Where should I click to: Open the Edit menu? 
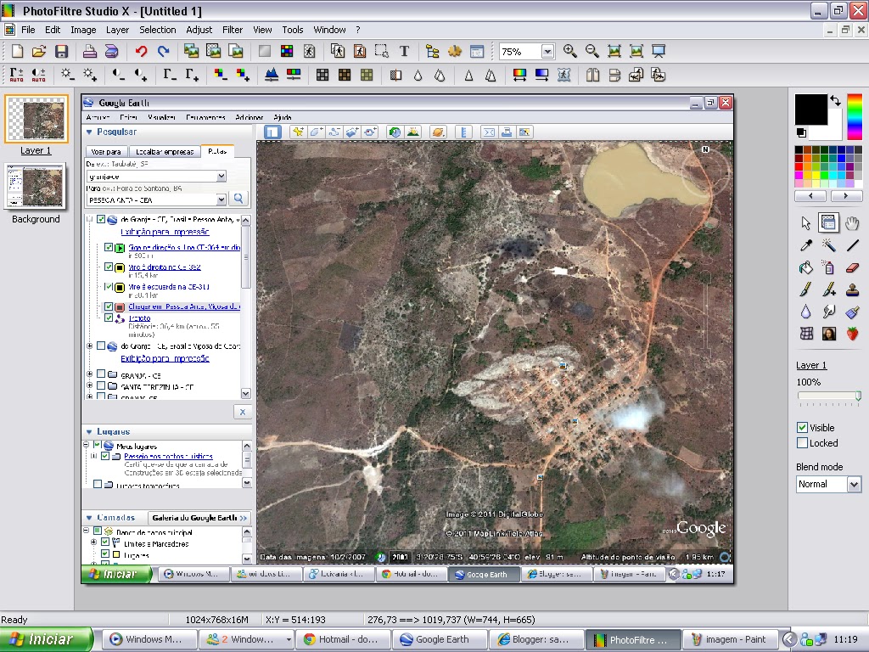click(53, 30)
